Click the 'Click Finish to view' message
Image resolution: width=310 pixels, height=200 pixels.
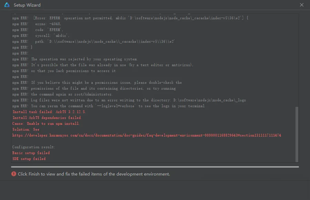point(94,174)
